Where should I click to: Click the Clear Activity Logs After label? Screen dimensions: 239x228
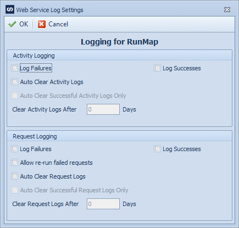click(x=45, y=109)
